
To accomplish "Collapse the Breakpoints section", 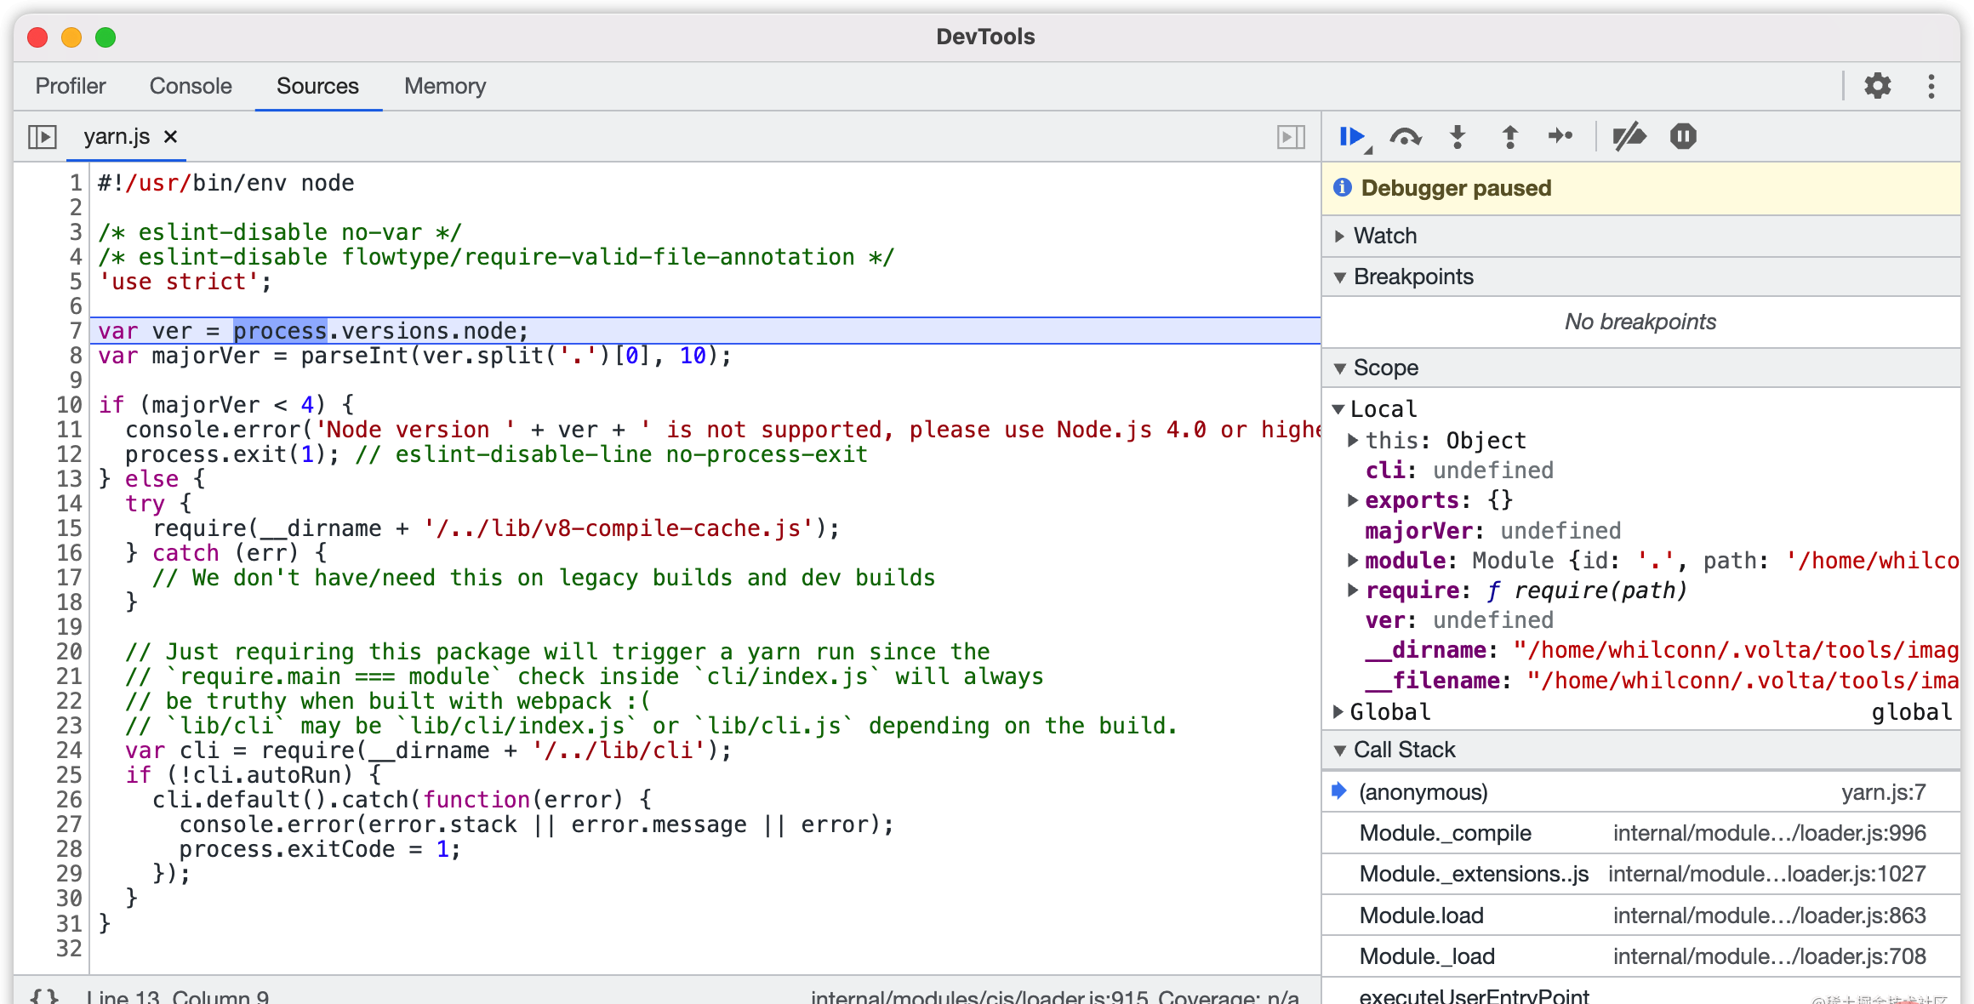I will point(1641,277).
